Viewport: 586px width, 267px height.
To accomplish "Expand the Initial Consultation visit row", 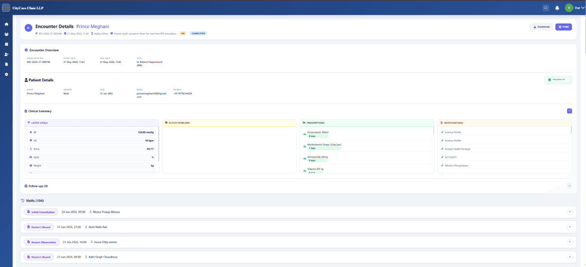I will tap(570, 212).
